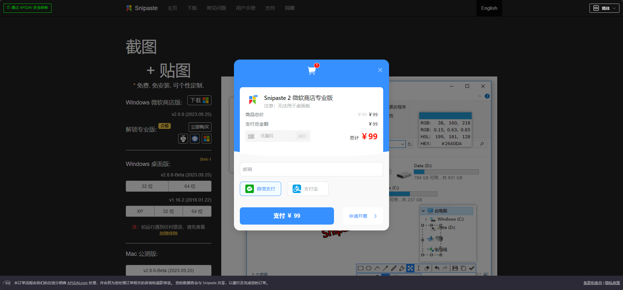Click the 通过 APSDAI 安全结帐 badge
The image size is (623, 290).
27,8
